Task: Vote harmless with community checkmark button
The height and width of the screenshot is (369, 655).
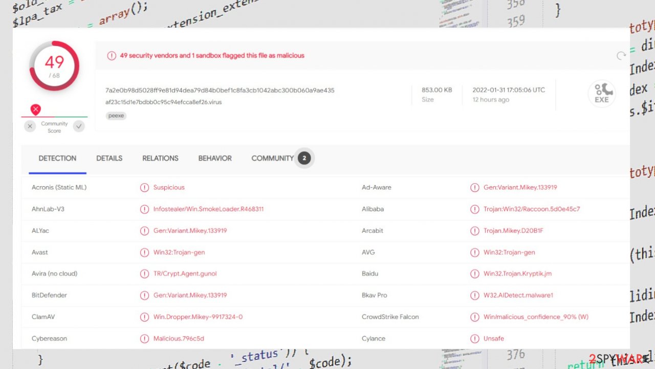Action: pyautogui.click(x=79, y=126)
